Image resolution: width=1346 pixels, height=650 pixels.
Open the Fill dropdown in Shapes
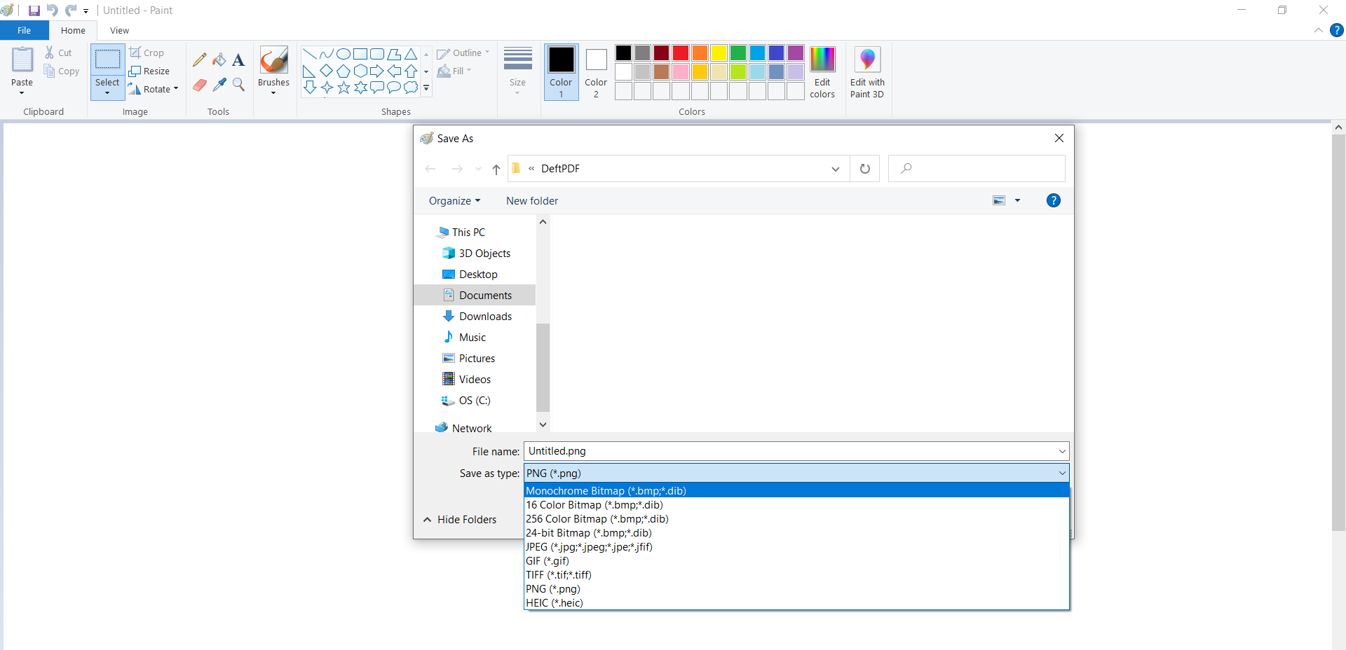(x=454, y=71)
